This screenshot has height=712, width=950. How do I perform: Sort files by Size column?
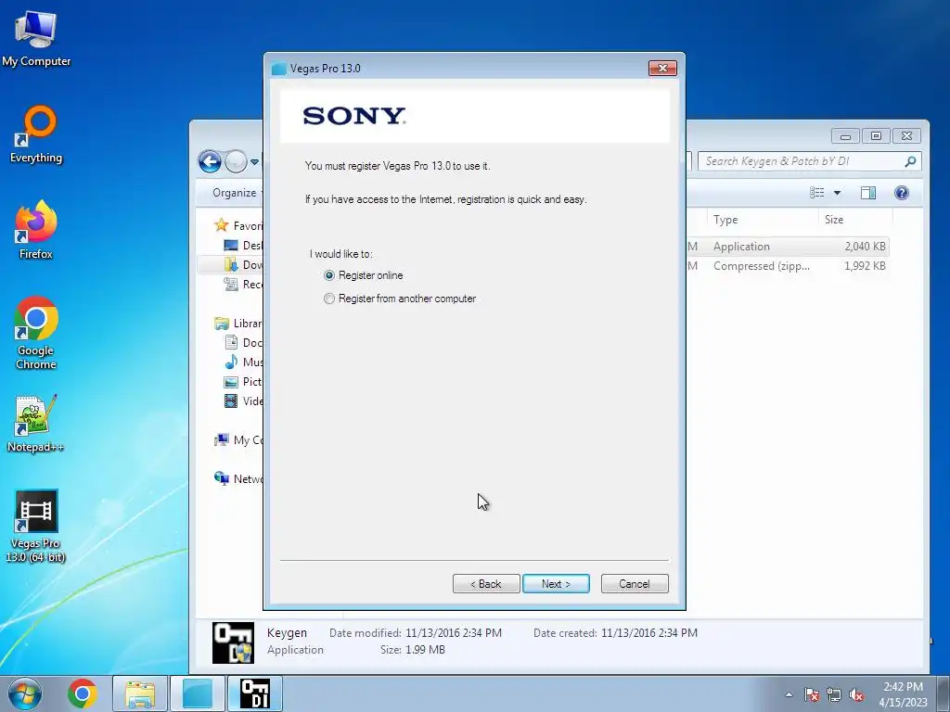click(855, 219)
